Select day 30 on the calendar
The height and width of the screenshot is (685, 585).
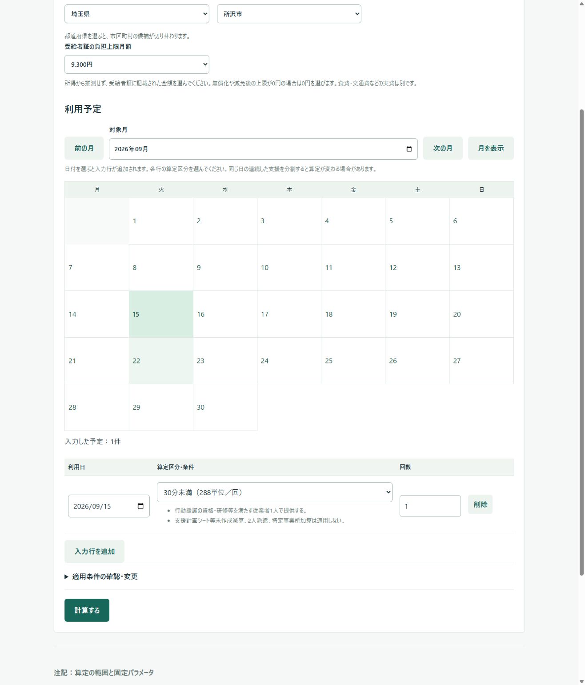225,407
